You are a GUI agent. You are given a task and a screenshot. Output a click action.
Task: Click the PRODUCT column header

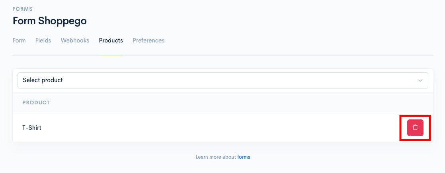[x=36, y=102]
